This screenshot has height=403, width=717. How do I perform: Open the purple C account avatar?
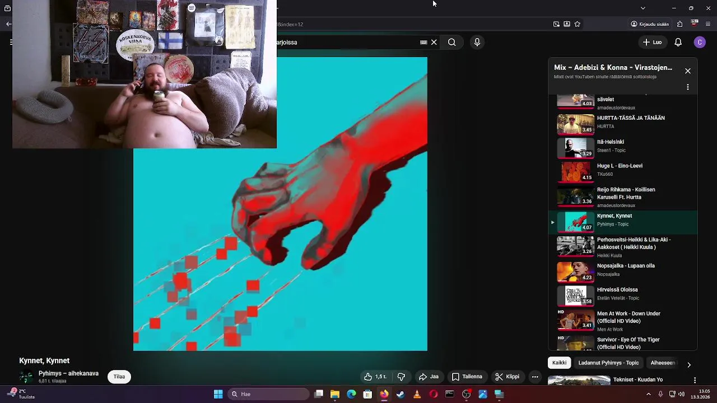(700, 42)
